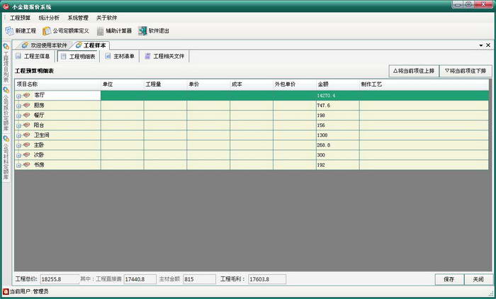Expand the 卫生间 tree row
The height and width of the screenshot is (299, 496).
click(18, 136)
